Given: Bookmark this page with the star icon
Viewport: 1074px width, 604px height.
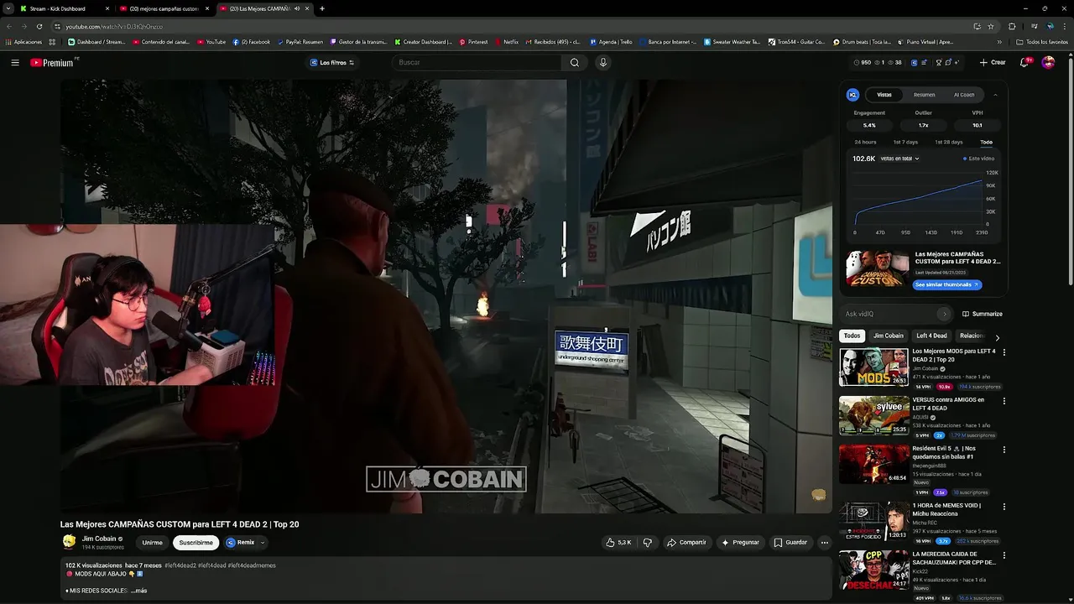Looking at the screenshot, I should [x=991, y=26].
